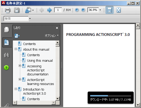Open the zoom percentage dropdown arrow
Screen dimensions: 141x108
click(100, 10)
